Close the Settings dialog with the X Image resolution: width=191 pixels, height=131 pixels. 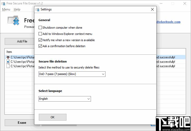coord(152,9)
